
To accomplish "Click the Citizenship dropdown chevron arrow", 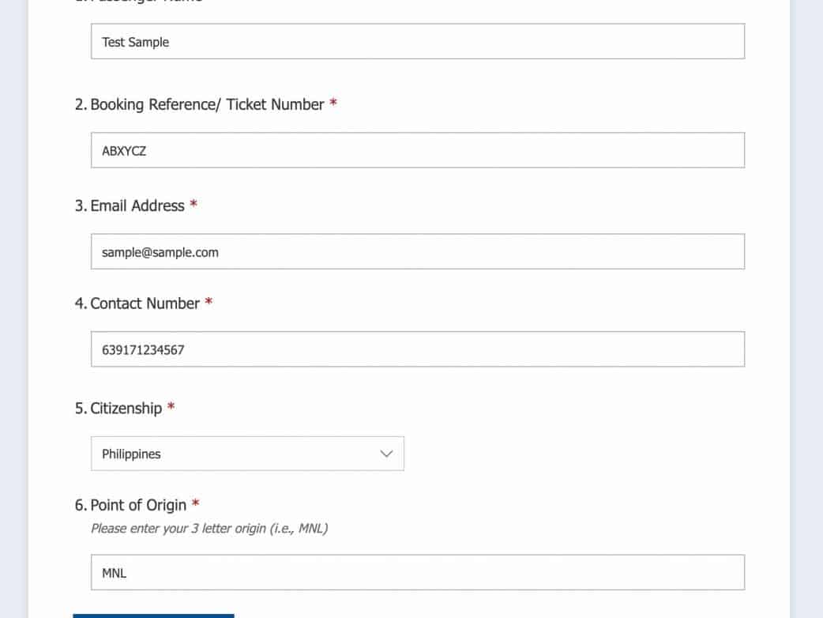I will (x=386, y=454).
